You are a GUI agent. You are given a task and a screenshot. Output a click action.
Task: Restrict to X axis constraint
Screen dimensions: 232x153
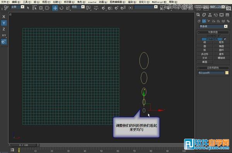pyautogui.click(x=4, y=17)
